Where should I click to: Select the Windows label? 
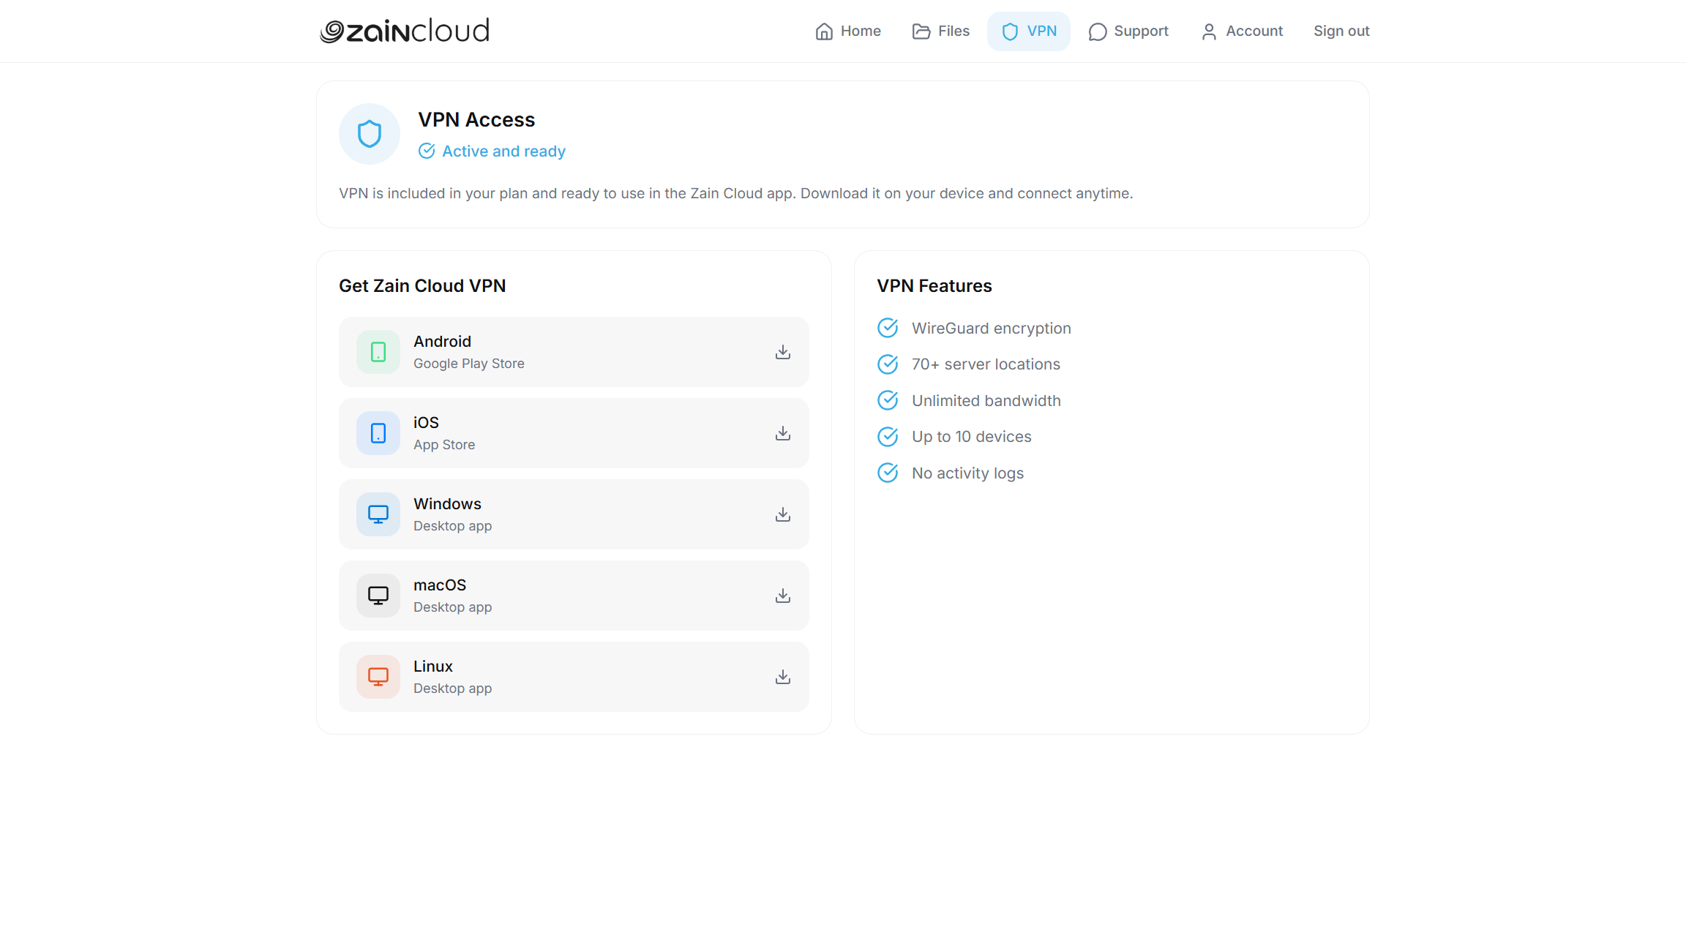[x=447, y=504]
